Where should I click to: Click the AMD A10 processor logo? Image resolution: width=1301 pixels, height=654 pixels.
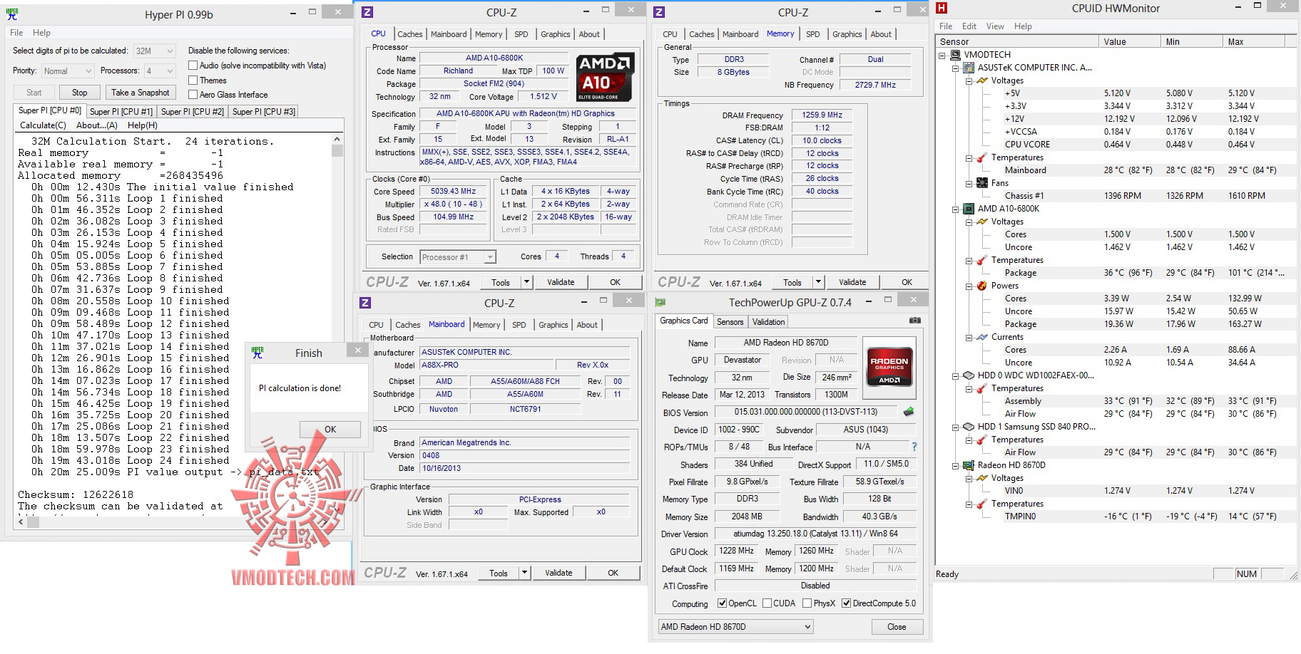[x=604, y=77]
